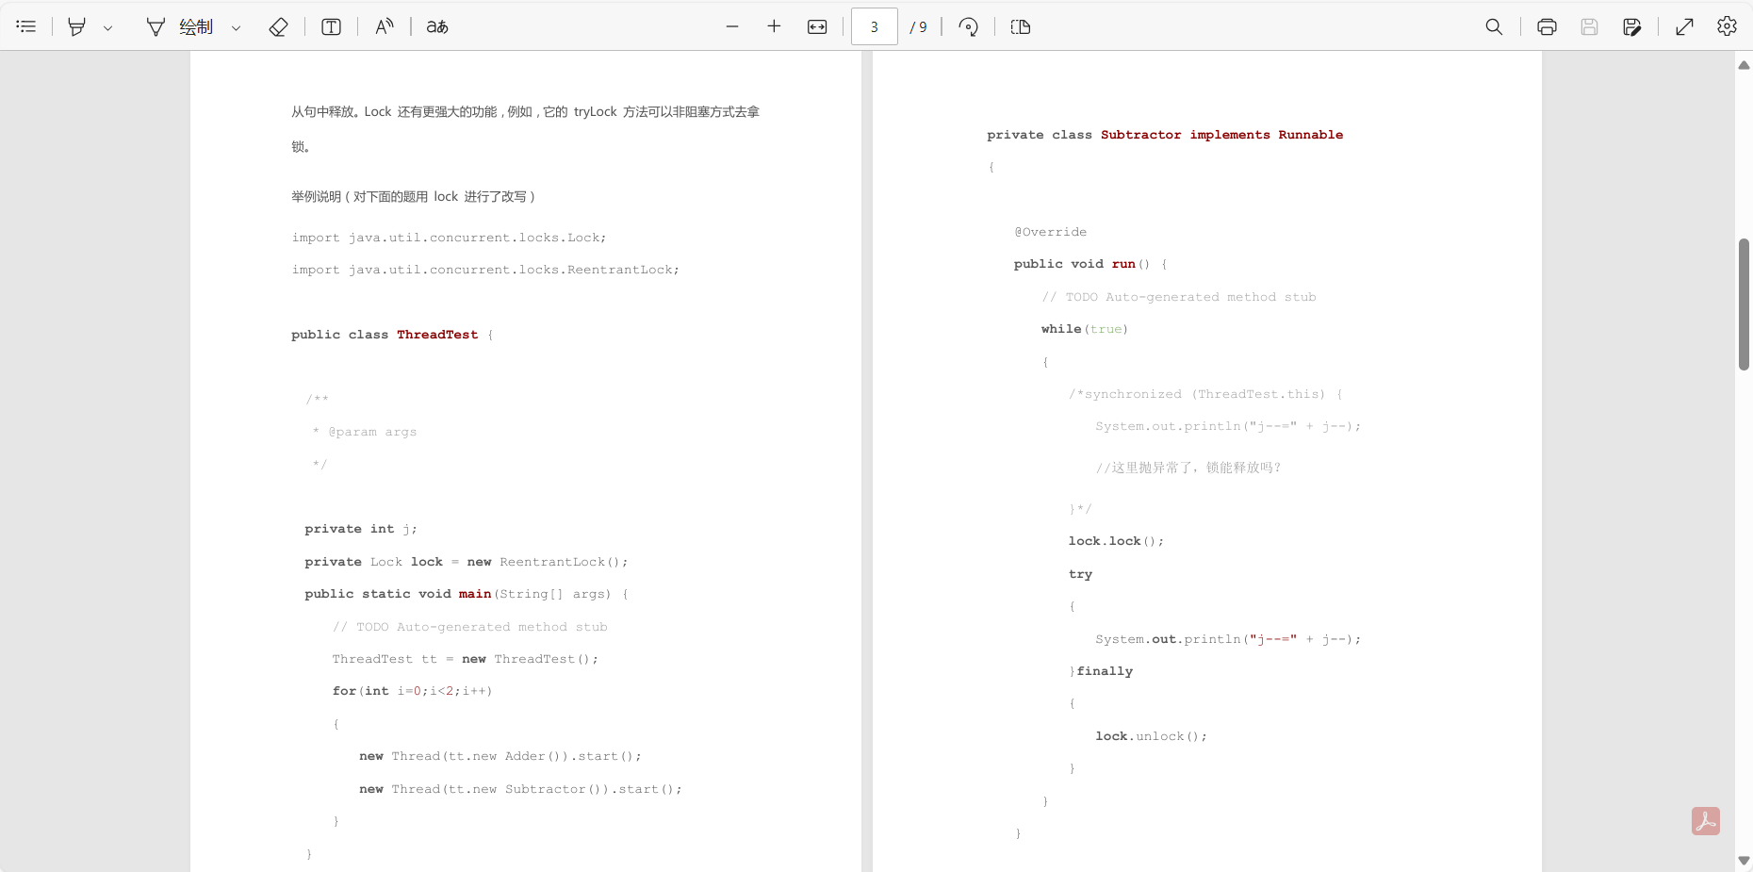
Task: Select the highlight tool
Action: (77, 26)
